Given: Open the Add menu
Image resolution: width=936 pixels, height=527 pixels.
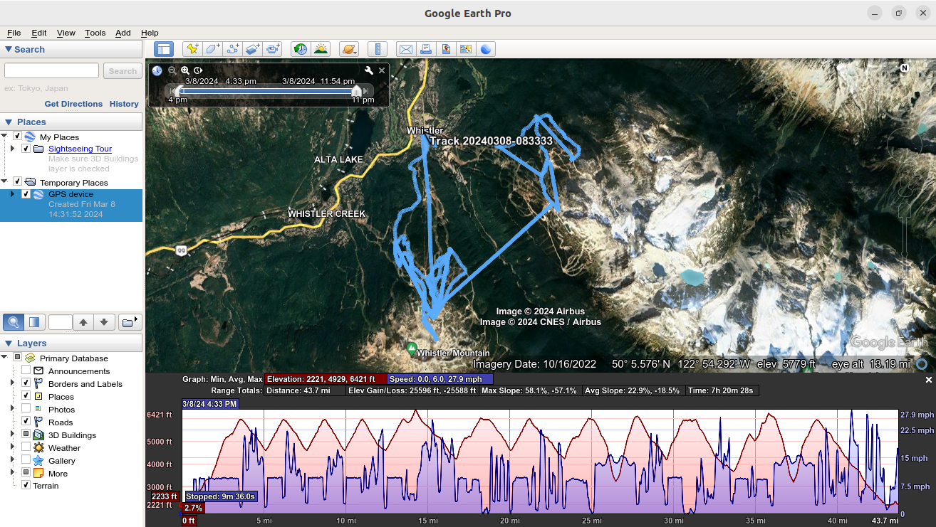Looking at the screenshot, I should [x=123, y=33].
